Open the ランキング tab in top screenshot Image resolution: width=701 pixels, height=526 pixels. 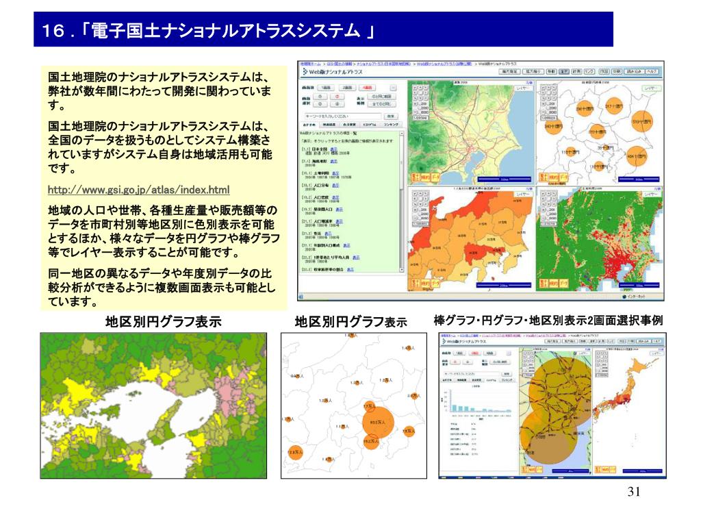[x=391, y=125]
